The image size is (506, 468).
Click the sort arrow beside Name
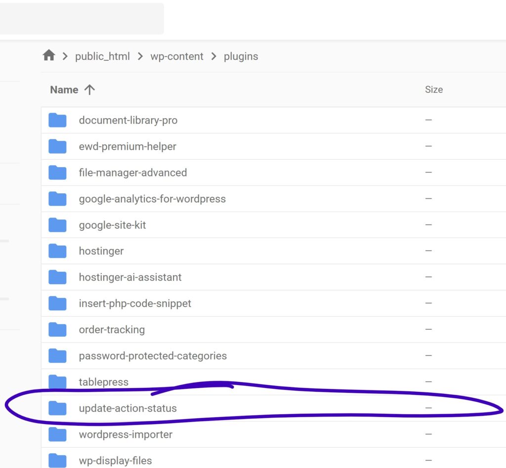coord(89,89)
